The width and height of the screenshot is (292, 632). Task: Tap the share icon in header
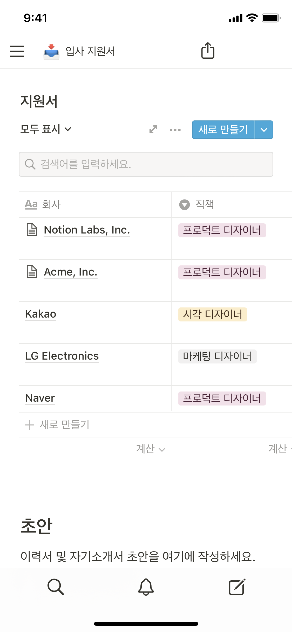point(208,51)
